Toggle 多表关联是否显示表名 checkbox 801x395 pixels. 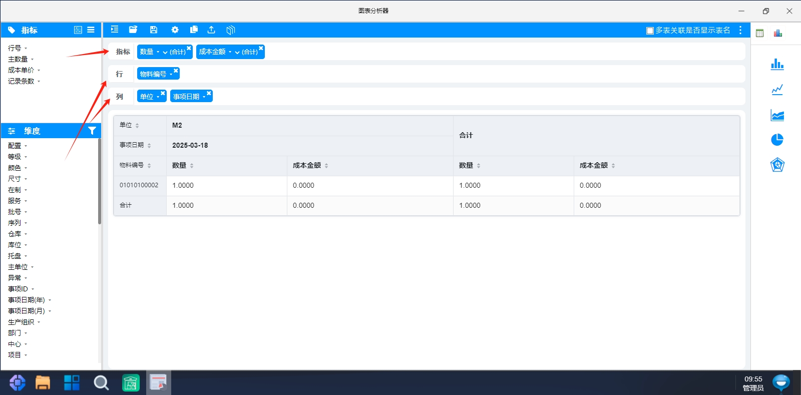tap(650, 31)
